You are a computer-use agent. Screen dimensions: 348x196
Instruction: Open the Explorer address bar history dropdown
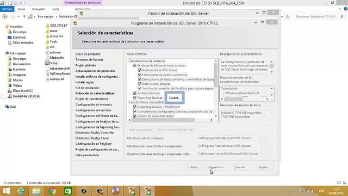[x=282, y=17]
